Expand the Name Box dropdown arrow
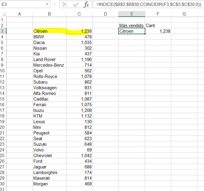Image resolution: width=204 pixels, height=191 pixels. (x=47, y=4)
